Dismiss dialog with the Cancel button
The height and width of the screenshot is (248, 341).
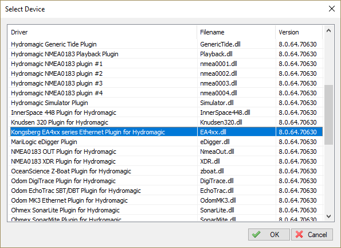coord(312,234)
